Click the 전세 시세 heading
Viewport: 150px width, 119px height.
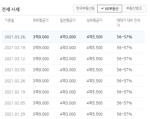11,9
